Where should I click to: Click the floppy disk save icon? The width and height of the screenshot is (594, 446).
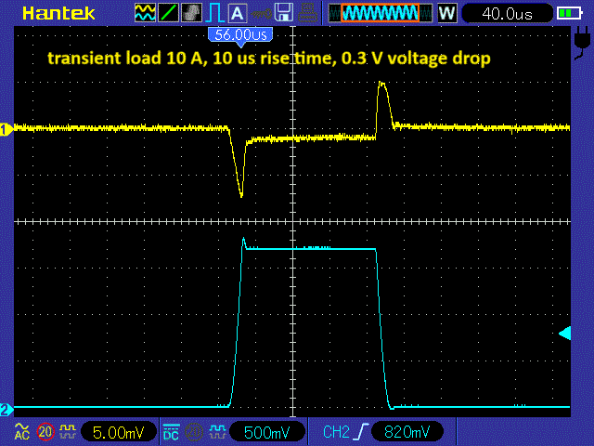[284, 12]
